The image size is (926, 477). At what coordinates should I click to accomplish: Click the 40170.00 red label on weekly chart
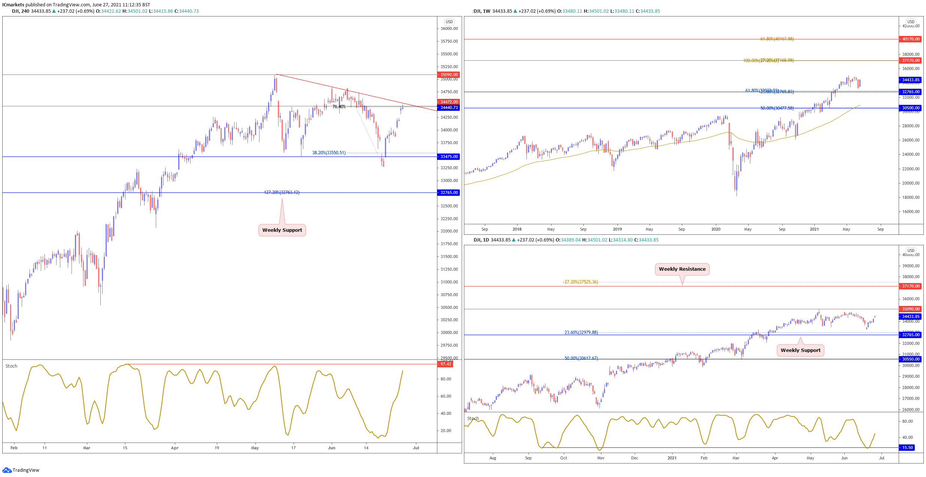910,39
